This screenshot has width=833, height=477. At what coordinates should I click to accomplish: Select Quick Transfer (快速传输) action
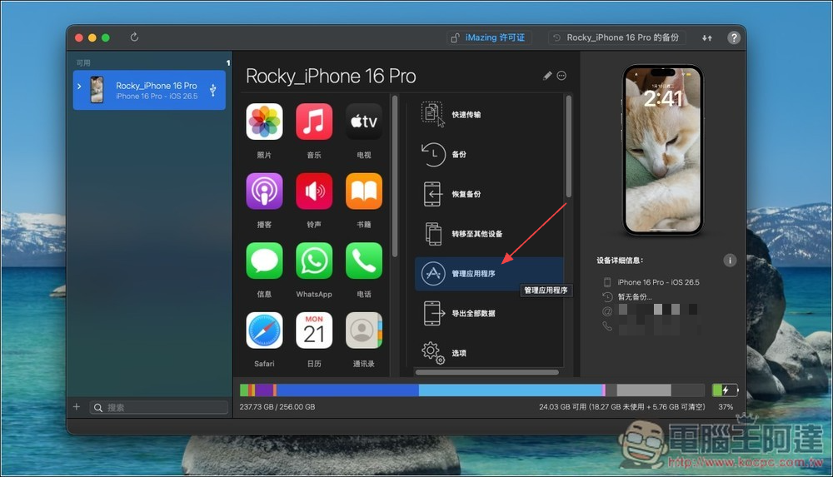(x=489, y=114)
